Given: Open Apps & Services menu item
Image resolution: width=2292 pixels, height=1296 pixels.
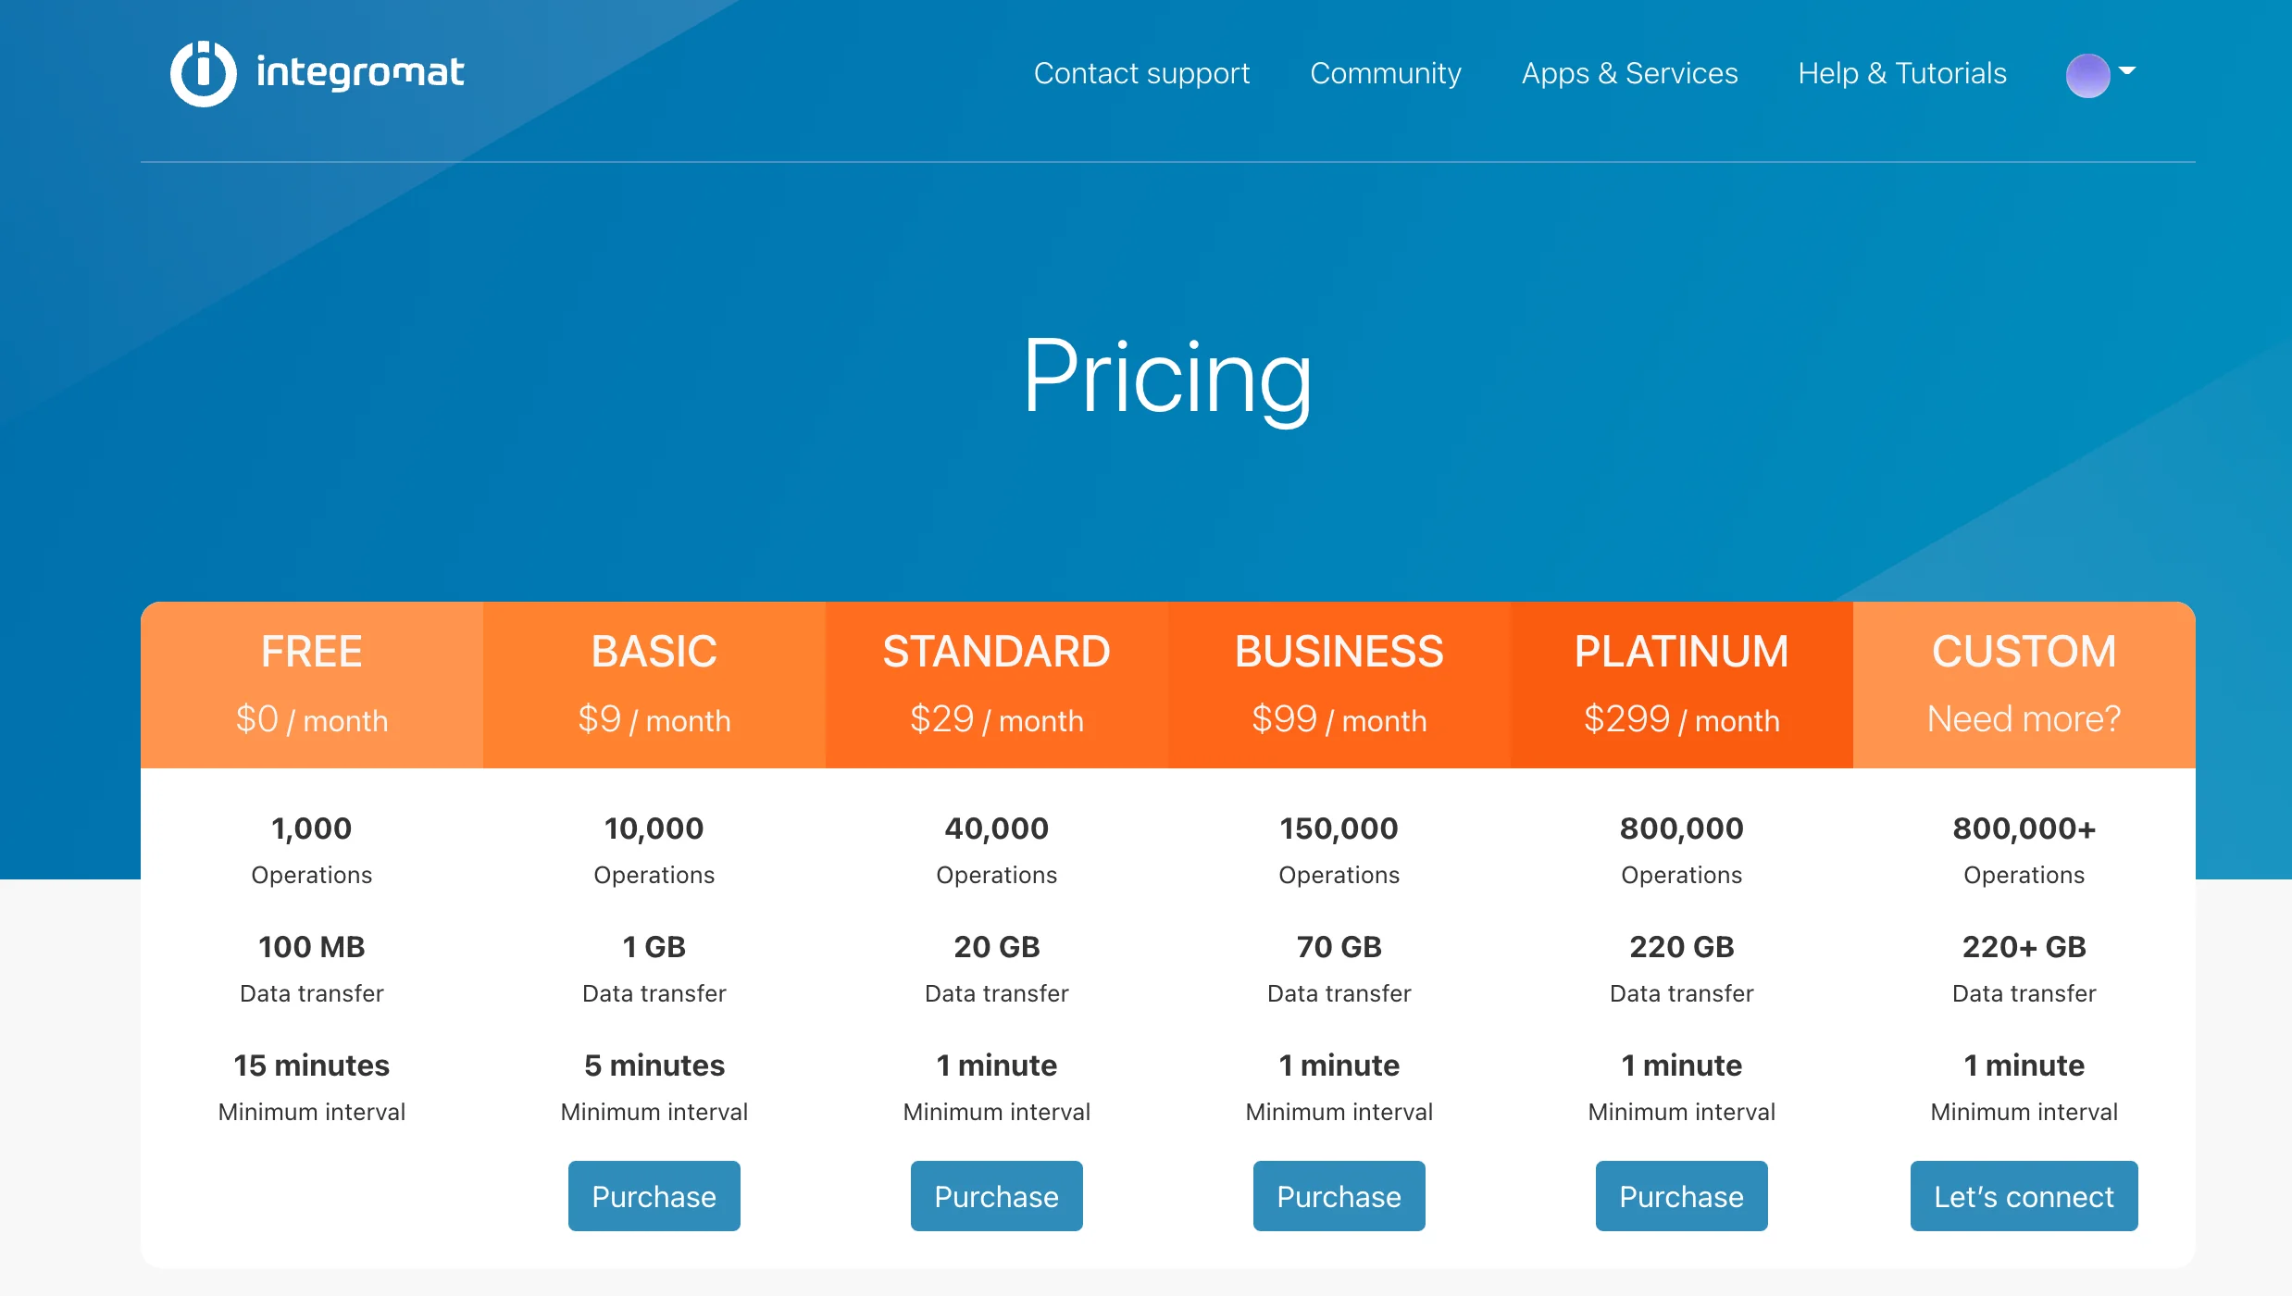Looking at the screenshot, I should (1629, 73).
